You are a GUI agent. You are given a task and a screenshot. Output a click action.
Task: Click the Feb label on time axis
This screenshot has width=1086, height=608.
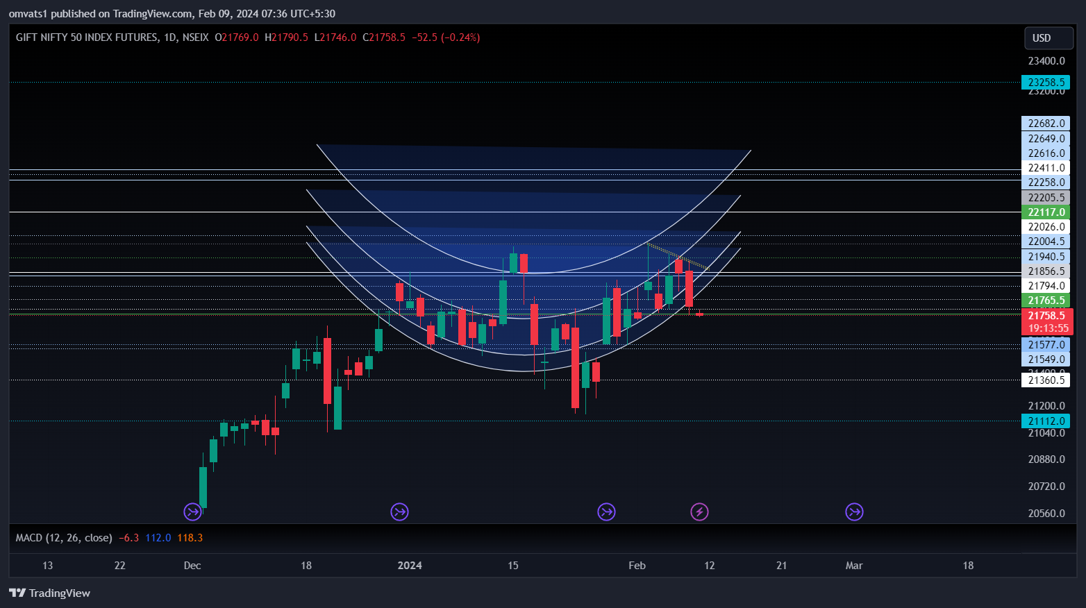[x=637, y=566]
